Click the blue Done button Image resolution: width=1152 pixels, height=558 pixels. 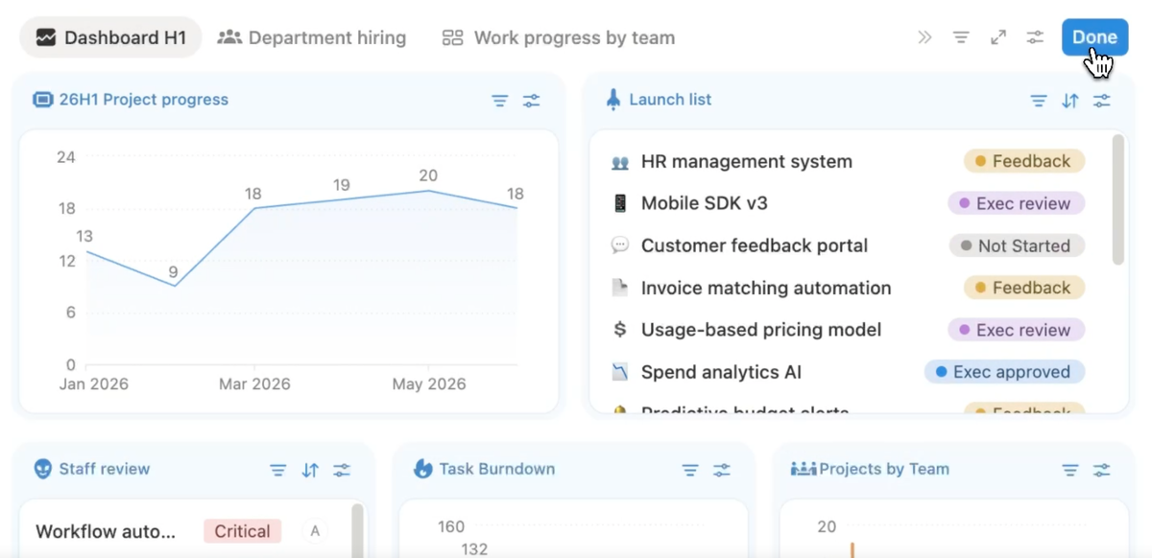(x=1094, y=37)
